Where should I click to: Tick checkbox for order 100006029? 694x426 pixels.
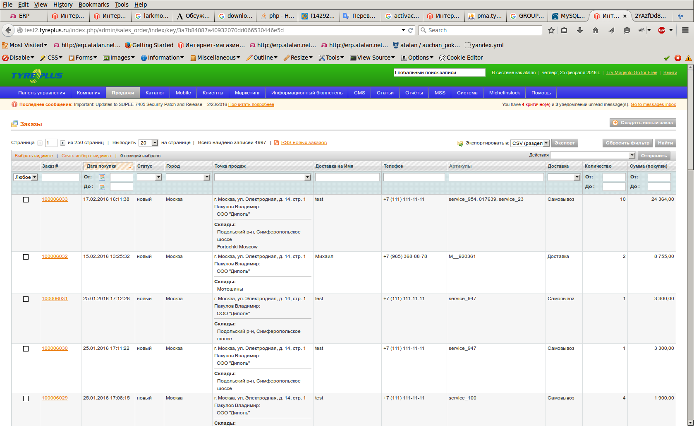point(26,399)
